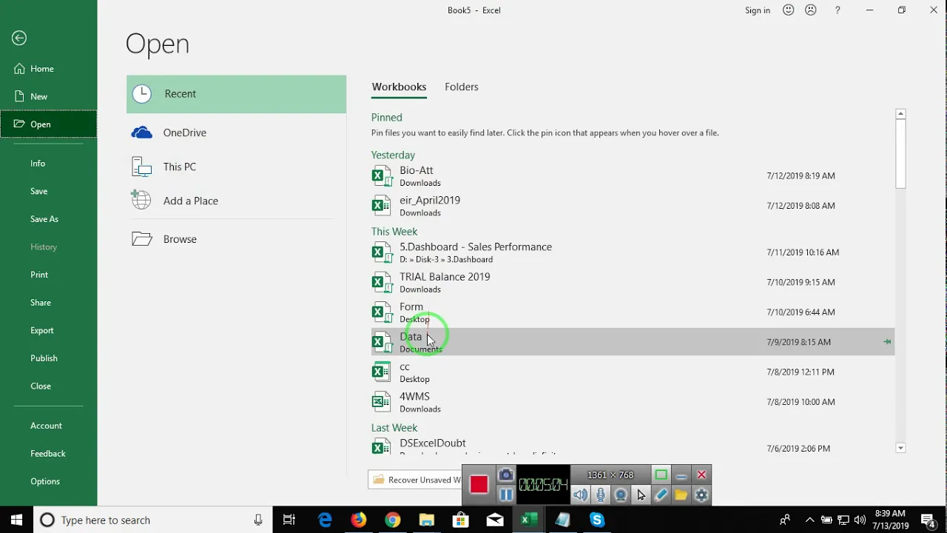Click Sign in at the top

[758, 10]
